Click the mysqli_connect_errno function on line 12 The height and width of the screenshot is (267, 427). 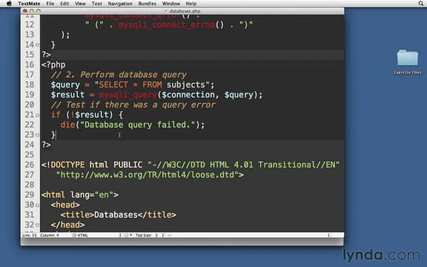(x=167, y=25)
